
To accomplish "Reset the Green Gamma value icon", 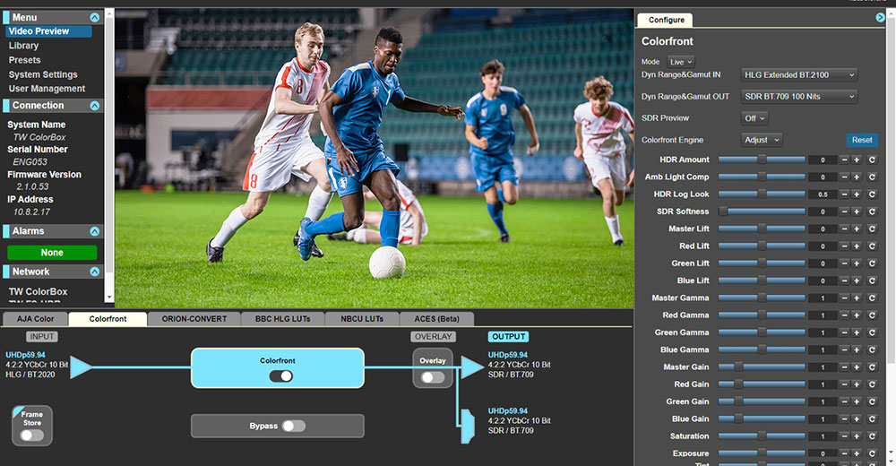I will click(872, 332).
